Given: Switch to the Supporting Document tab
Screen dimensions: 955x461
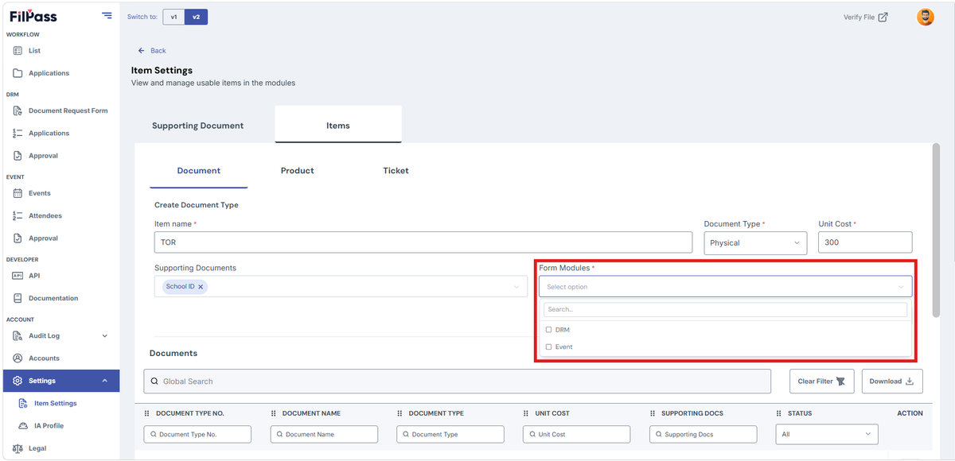Looking at the screenshot, I should [198, 126].
